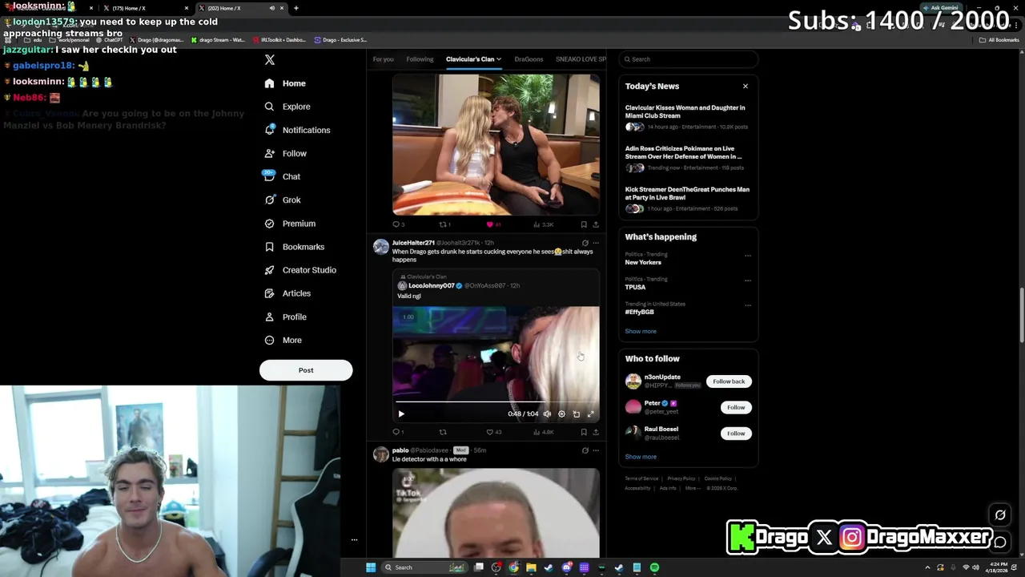
Task: Close the Today's News panel
Action: (746, 86)
